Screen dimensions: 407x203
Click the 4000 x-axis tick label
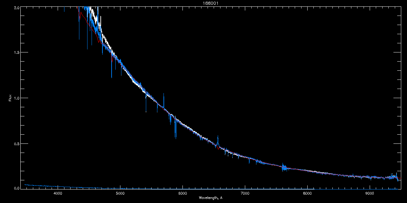click(x=58, y=194)
